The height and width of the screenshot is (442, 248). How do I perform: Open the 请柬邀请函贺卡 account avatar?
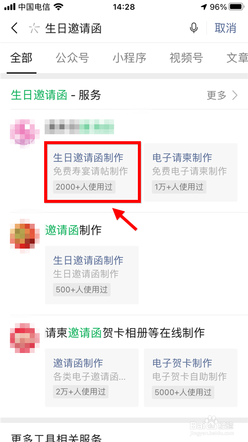tap(24, 338)
